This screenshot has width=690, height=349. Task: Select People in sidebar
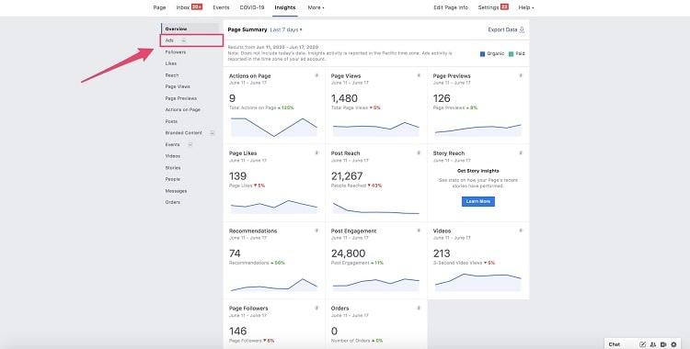pos(173,179)
